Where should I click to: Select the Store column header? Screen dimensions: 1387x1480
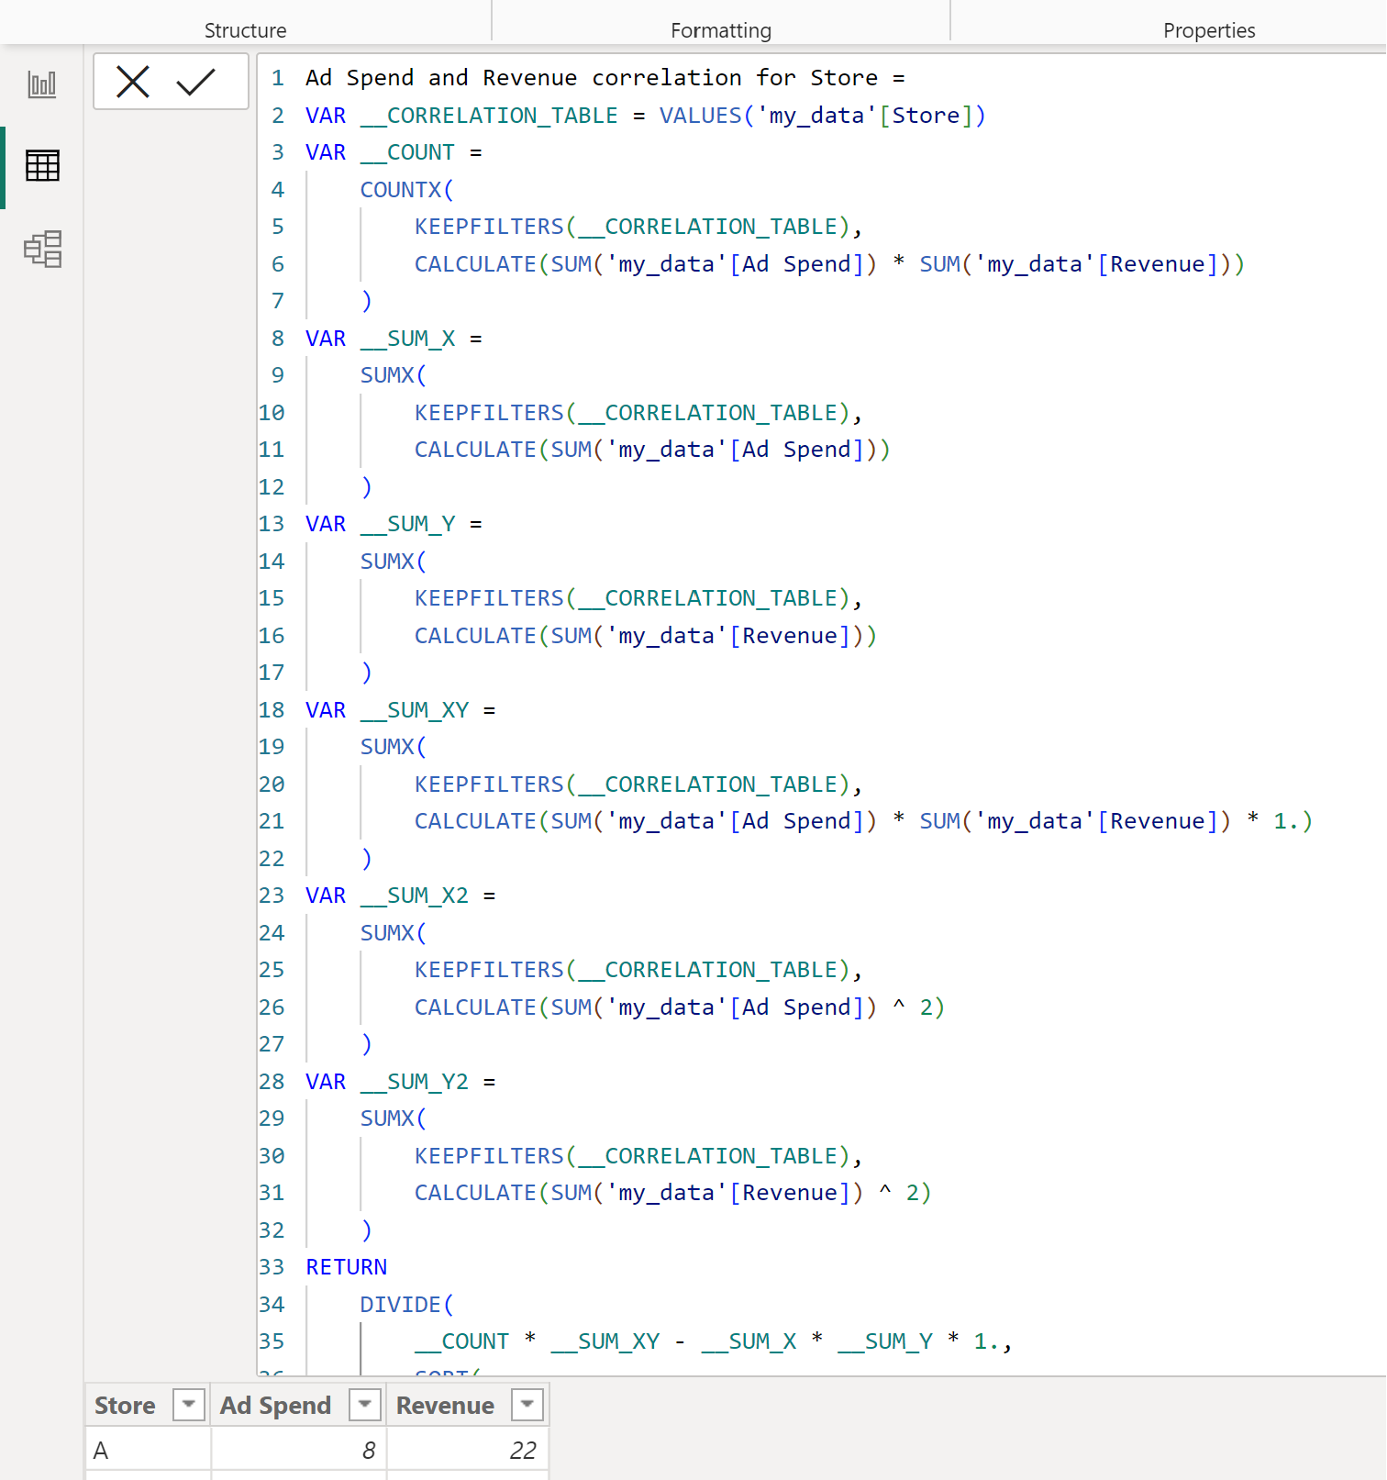click(126, 1406)
